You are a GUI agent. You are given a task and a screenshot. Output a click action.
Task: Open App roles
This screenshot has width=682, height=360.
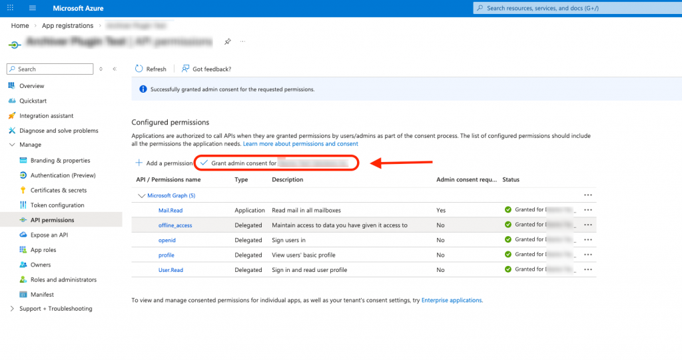tap(43, 250)
